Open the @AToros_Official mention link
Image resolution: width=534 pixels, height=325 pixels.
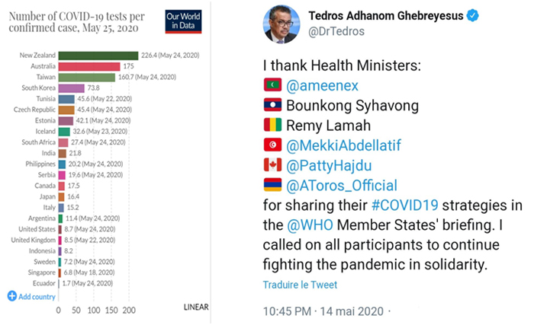(342, 186)
